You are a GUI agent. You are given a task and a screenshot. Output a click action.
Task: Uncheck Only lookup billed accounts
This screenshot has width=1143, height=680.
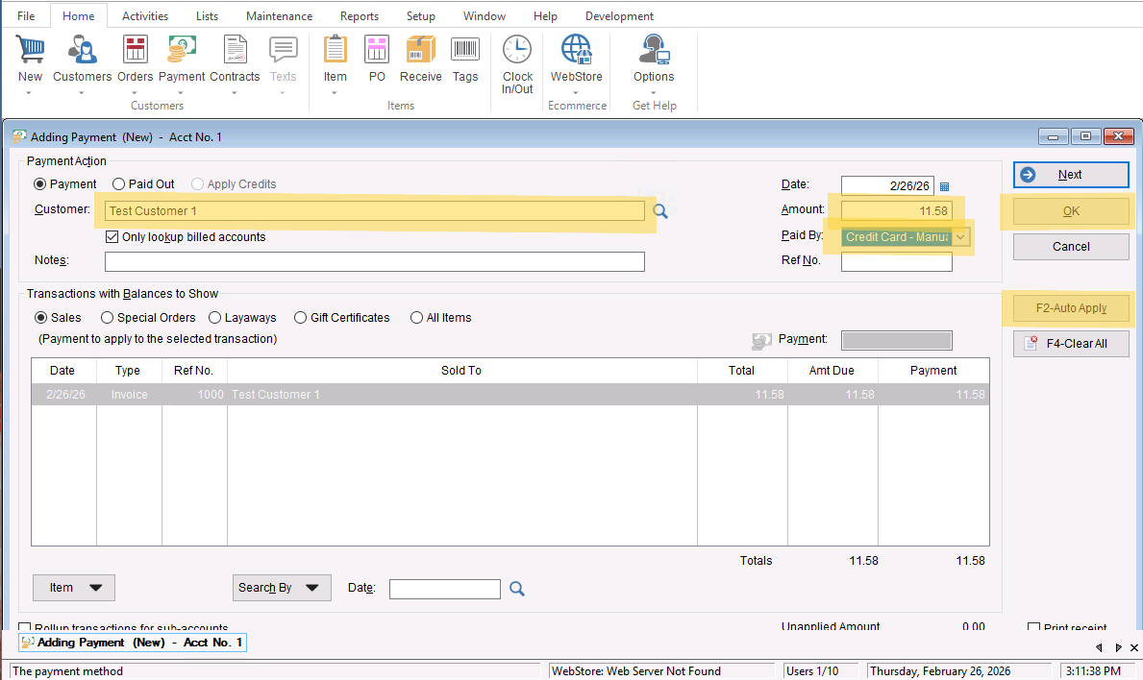[112, 237]
